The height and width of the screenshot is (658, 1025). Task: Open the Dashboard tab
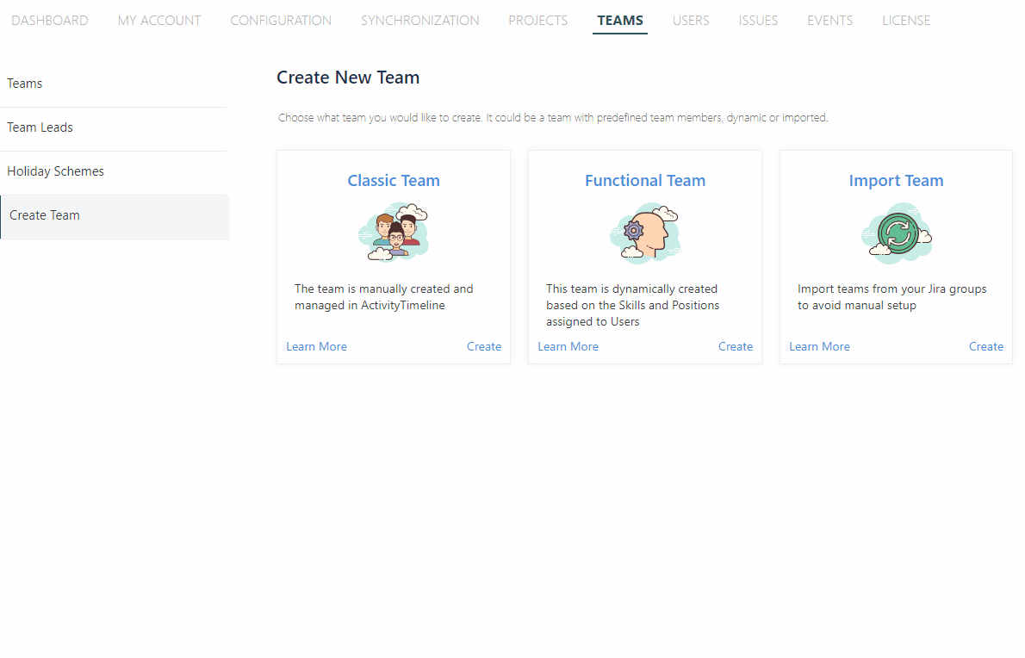pyautogui.click(x=50, y=21)
